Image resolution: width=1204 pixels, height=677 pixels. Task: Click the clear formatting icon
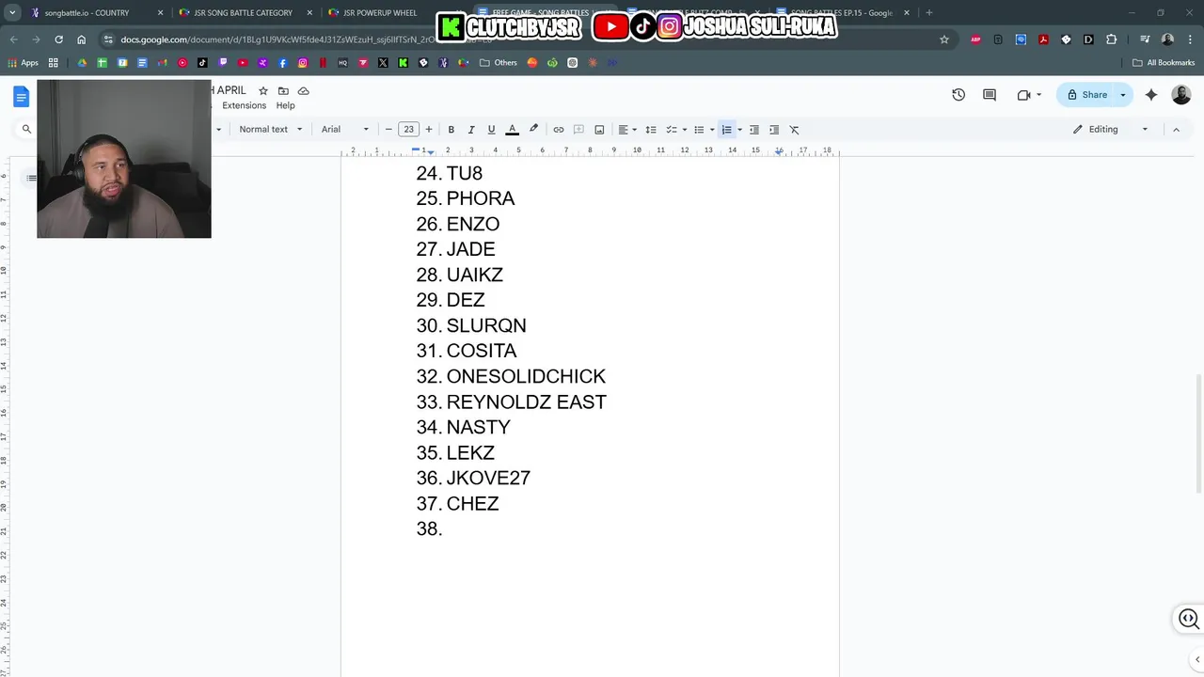(x=794, y=130)
